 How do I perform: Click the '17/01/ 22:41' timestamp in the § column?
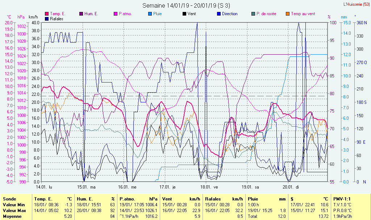[303, 205]
